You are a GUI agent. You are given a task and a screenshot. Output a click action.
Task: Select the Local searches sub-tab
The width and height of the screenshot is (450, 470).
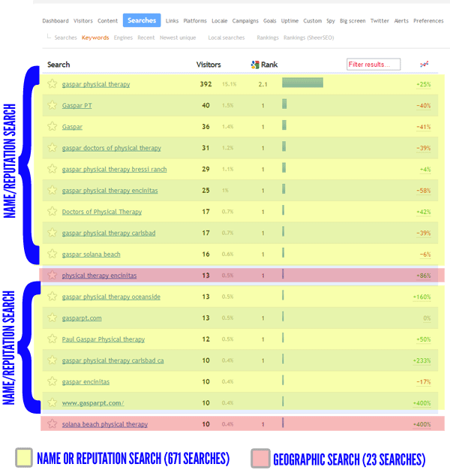pyautogui.click(x=226, y=38)
